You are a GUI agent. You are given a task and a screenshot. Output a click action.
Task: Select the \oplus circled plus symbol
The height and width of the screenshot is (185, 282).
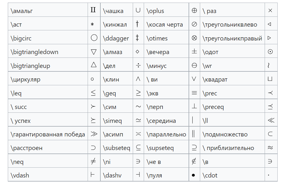(194, 11)
